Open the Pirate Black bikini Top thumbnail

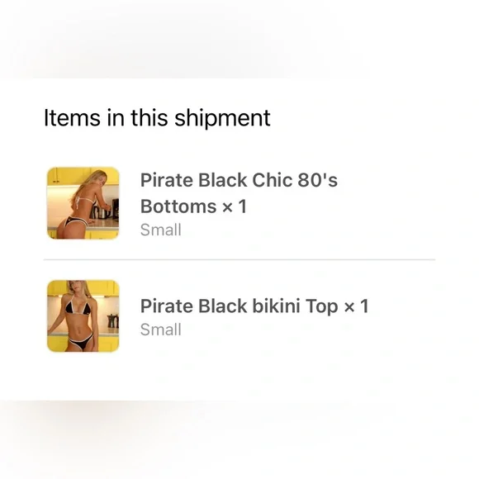[83, 315]
